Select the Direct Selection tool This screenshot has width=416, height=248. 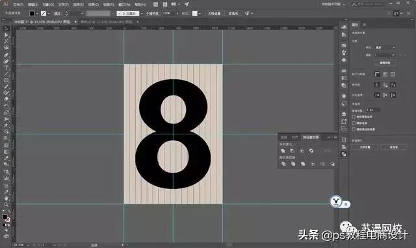pos(6,35)
